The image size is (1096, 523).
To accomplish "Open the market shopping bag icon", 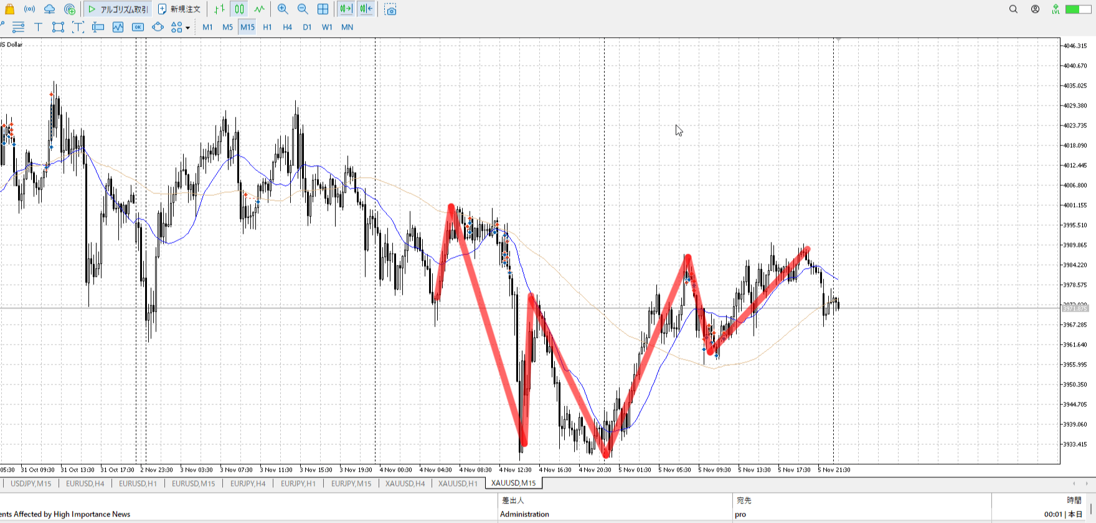I will pos(9,9).
